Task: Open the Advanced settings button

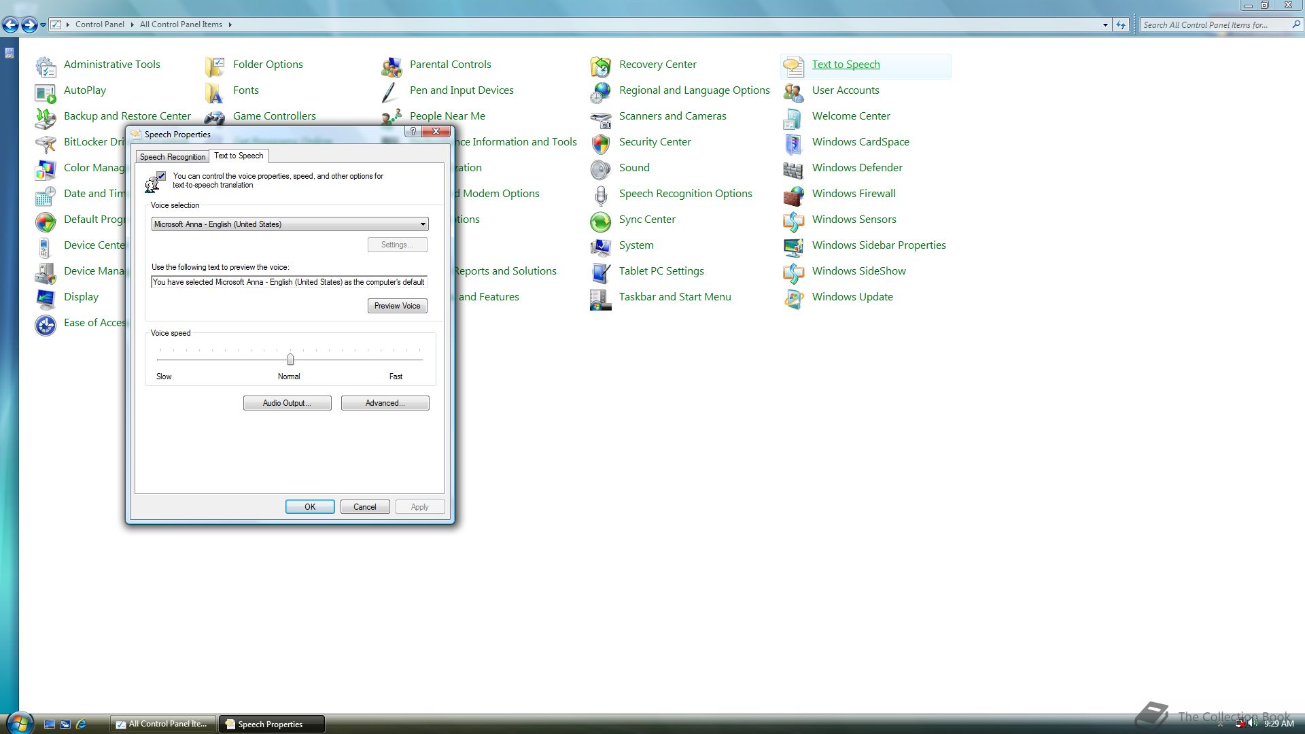Action: [x=385, y=403]
